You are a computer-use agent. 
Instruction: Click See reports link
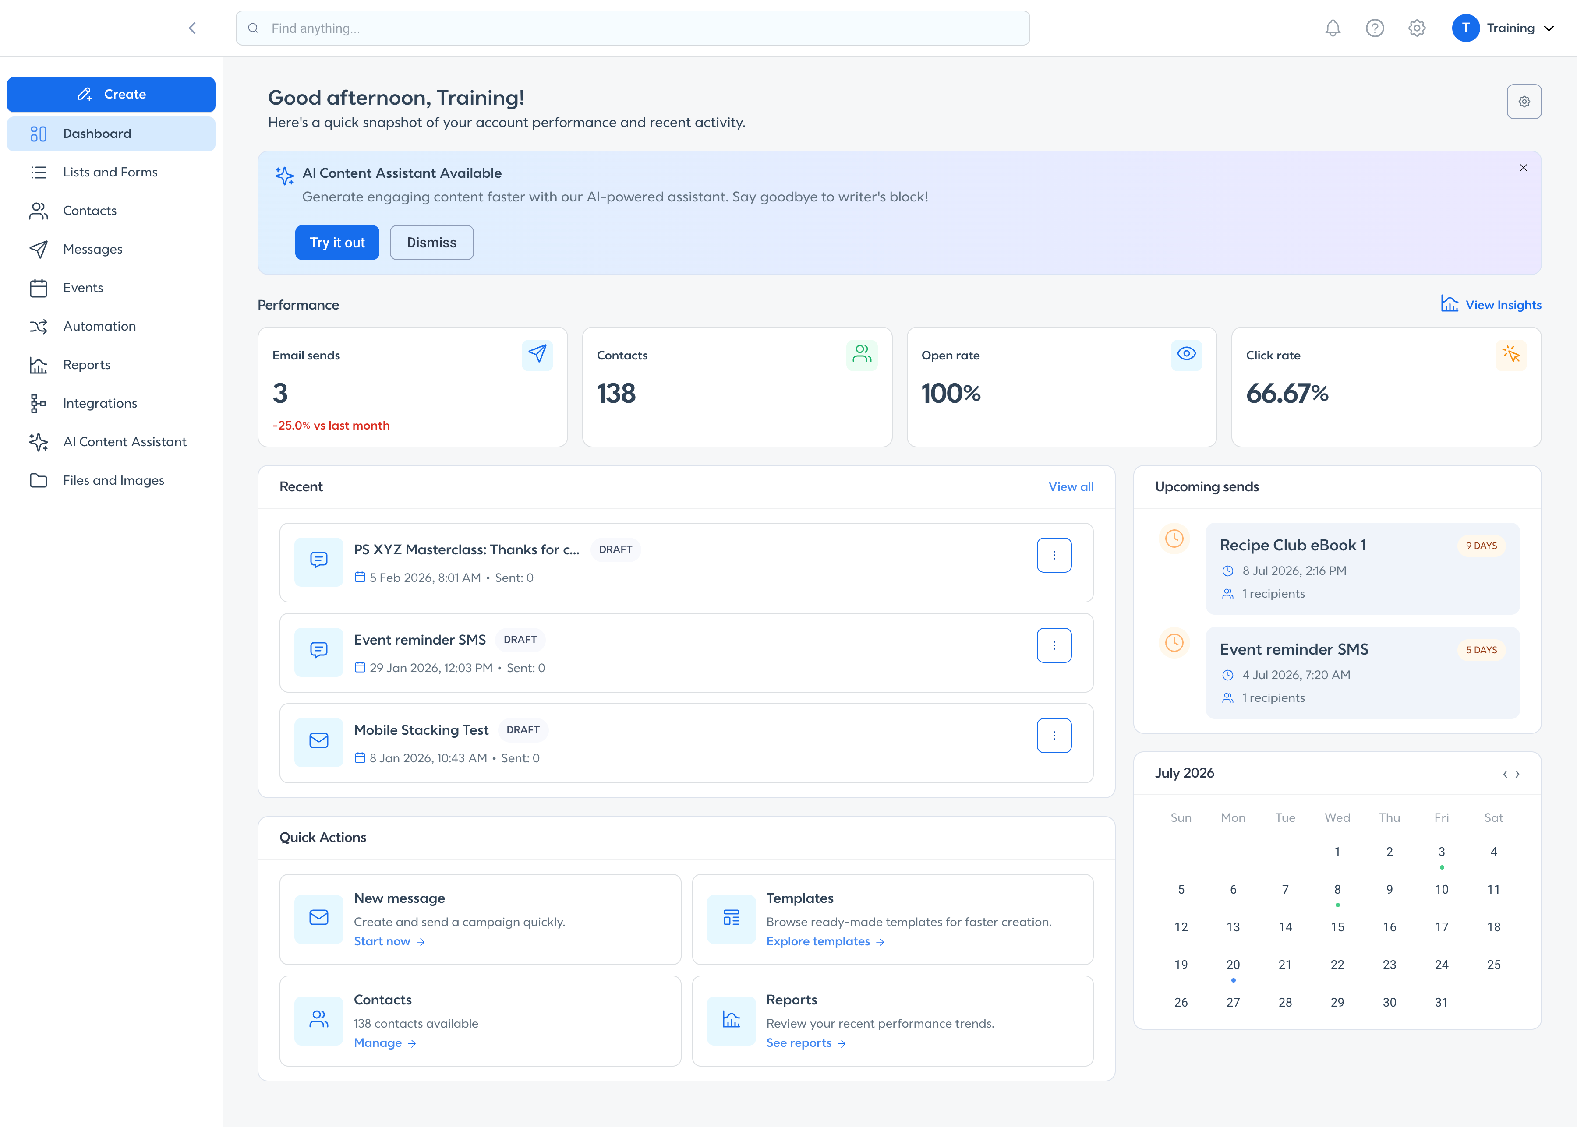pos(806,1042)
